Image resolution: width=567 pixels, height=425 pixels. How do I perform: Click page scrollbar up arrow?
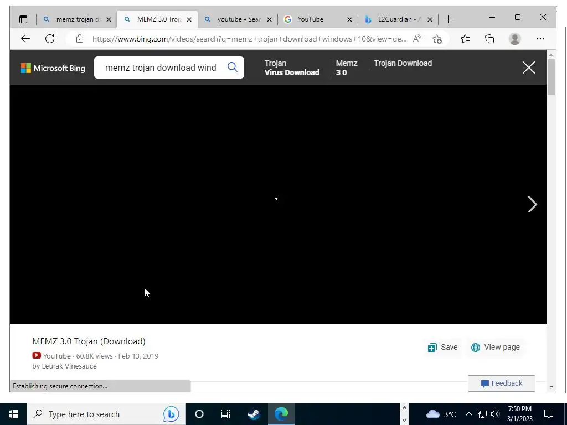(551, 55)
